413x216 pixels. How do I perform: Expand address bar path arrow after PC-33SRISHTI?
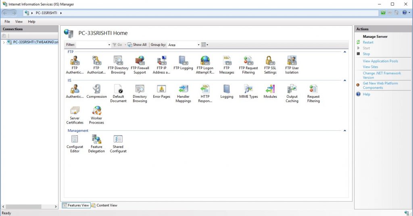tap(61, 13)
